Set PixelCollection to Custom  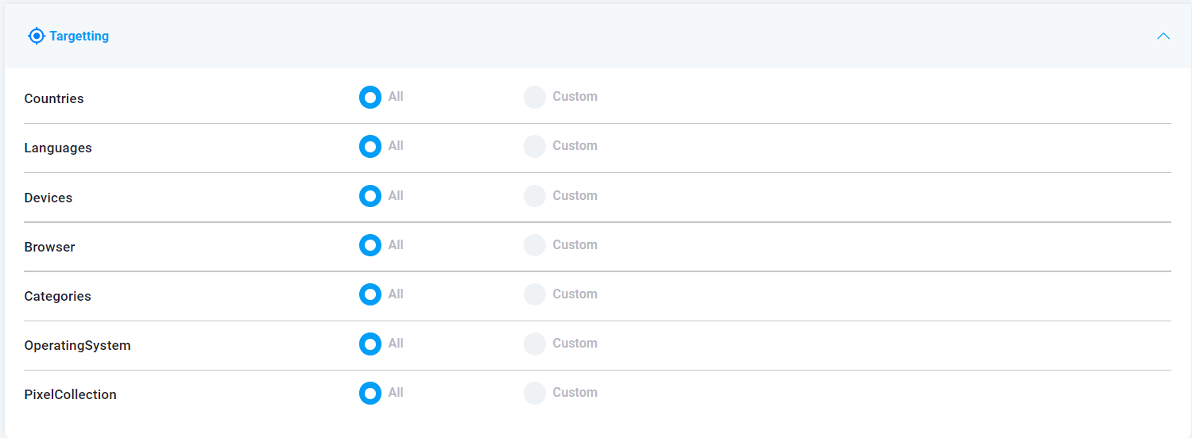pos(535,393)
